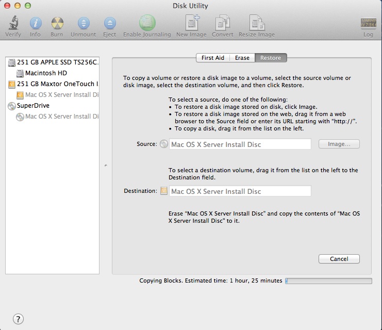Click the sidebar divider resize handle
This screenshot has height=330, width=382.
[x=106, y=166]
